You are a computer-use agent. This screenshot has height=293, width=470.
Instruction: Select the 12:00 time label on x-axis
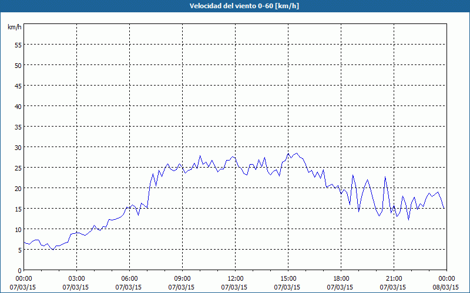coord(236,278)
